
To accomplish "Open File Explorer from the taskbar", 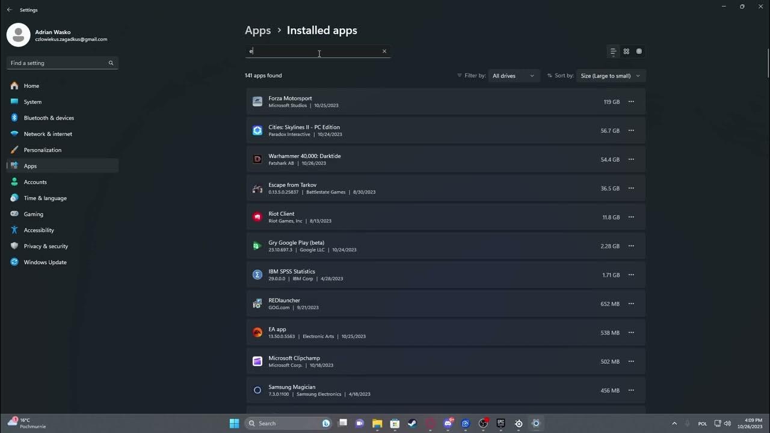I will coord(377,423).
